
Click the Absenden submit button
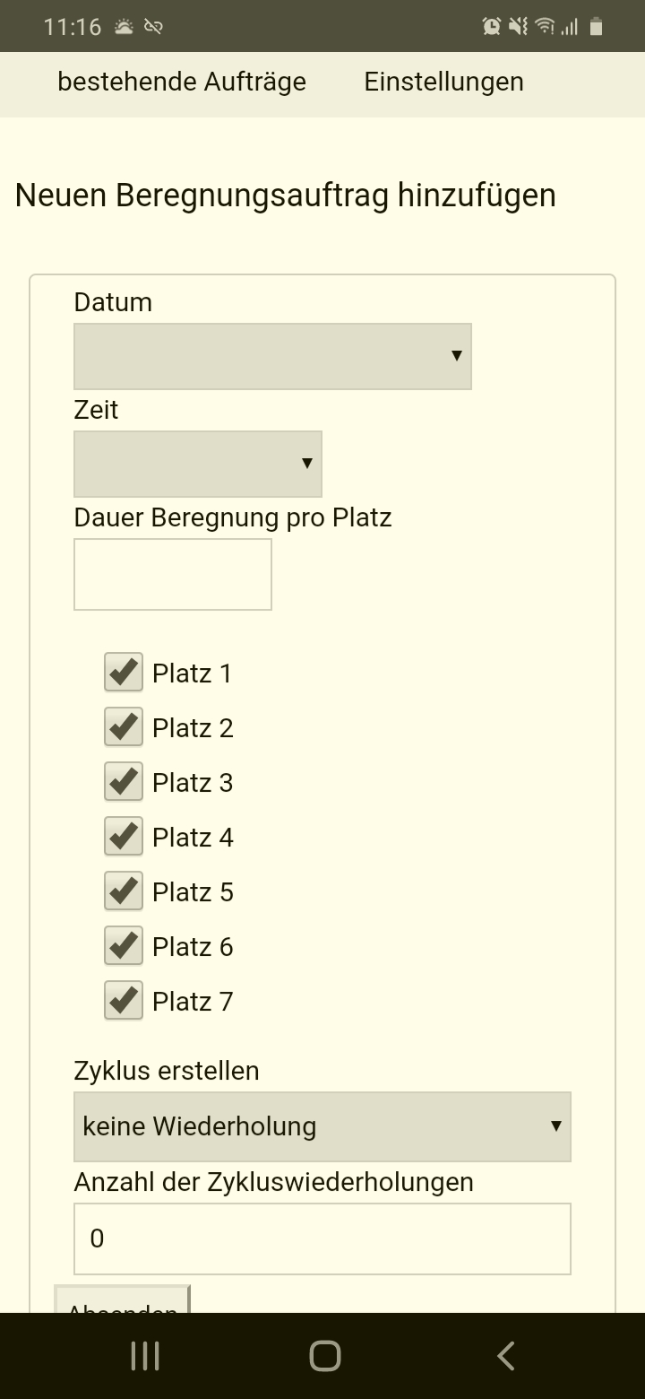pyautogui.click(x=123, y=1300)
